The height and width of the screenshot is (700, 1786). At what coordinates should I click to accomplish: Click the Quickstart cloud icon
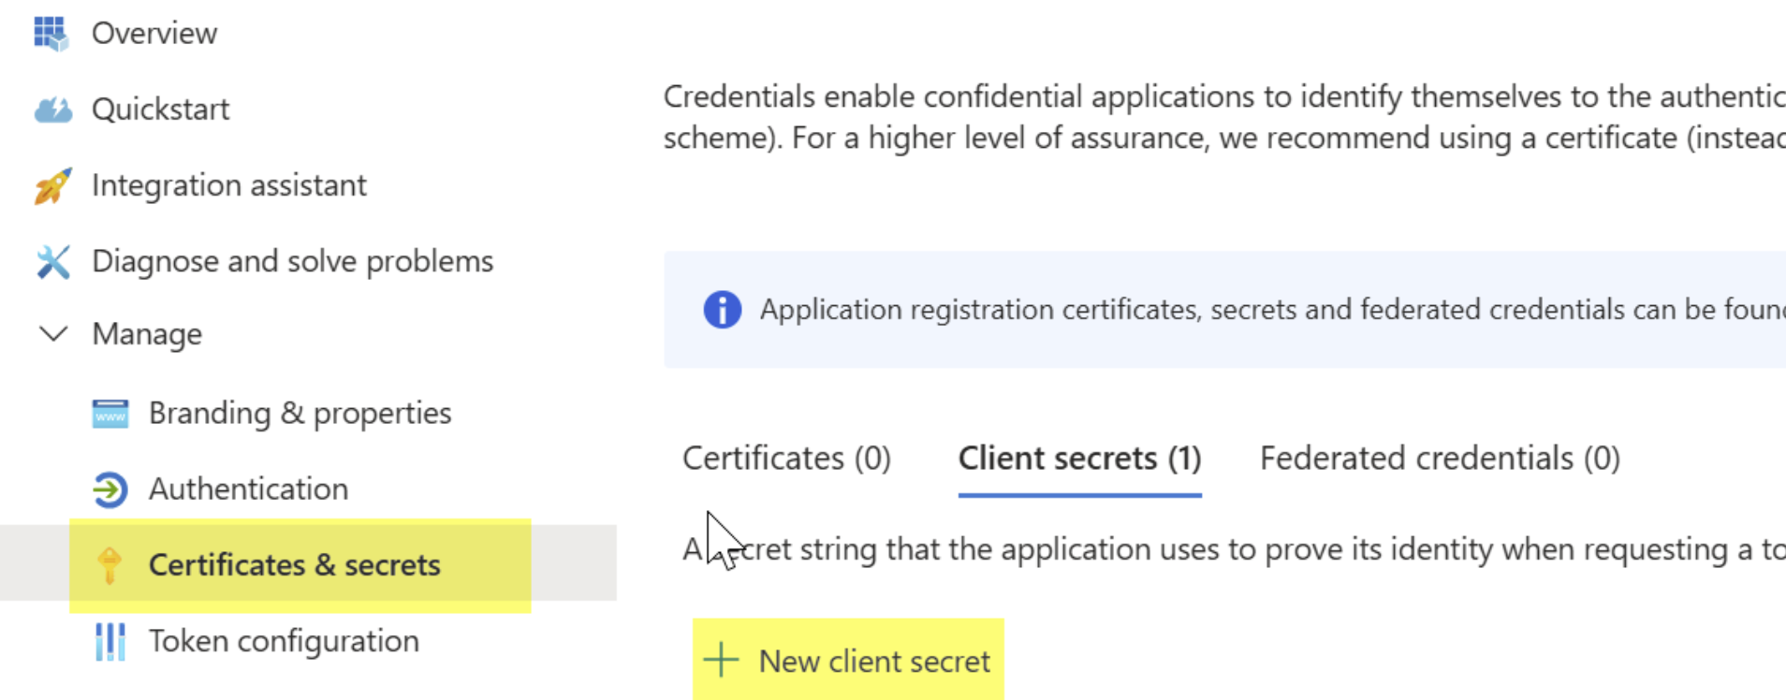click(x=52, y=109)
